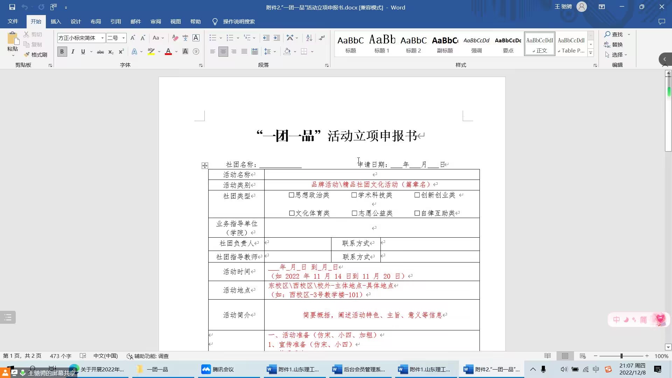Click the clear formatting eraser icon
Image resolution: width=672 pixels, height=378 pixels.
[175, 38]
